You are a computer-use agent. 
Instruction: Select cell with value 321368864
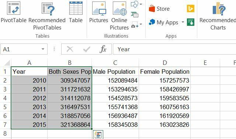pyautogui.click(x=70, y=125)
